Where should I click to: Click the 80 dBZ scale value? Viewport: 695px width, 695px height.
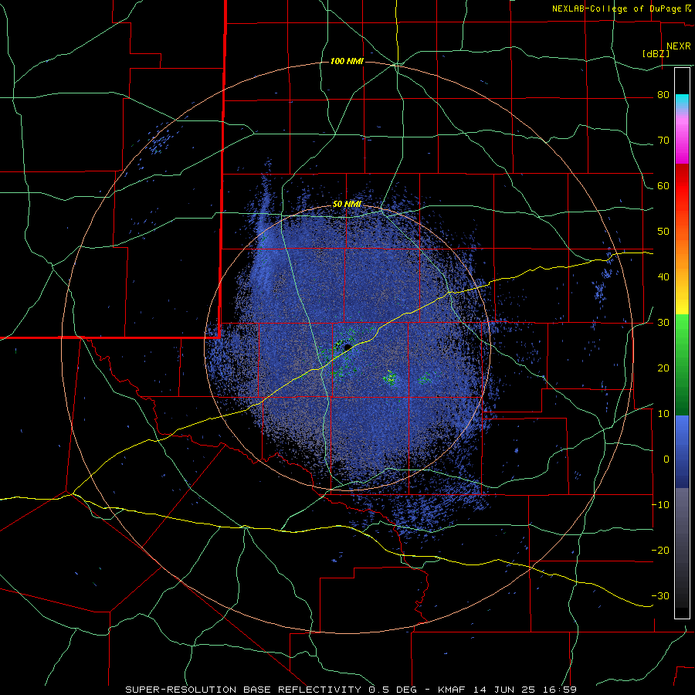(x=663, y=95)
